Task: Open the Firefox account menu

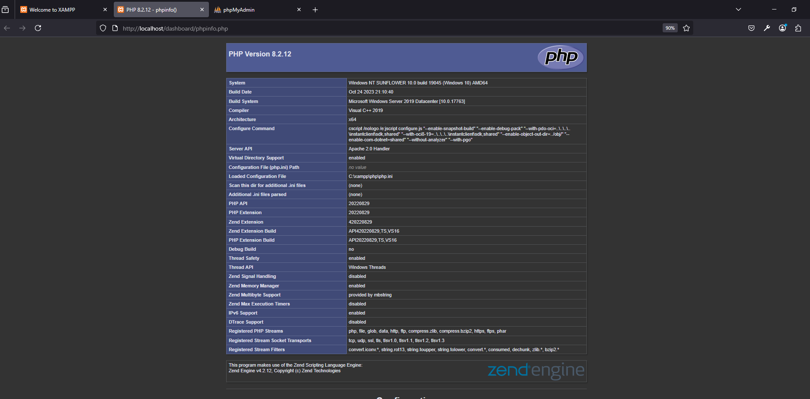Action: click(x=782, y=28)
